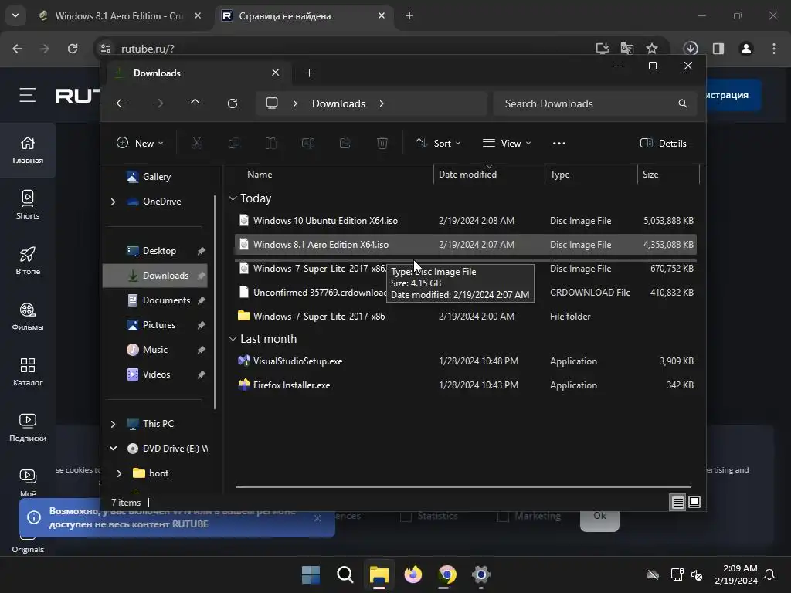Open taskbar Search
791x593 pixels.
click(x=345, y=574)
